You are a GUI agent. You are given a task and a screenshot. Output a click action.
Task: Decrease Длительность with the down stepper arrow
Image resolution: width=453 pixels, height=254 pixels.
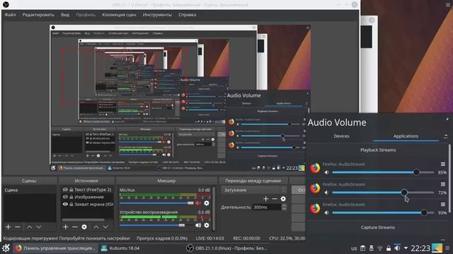[x=284, y=209]
